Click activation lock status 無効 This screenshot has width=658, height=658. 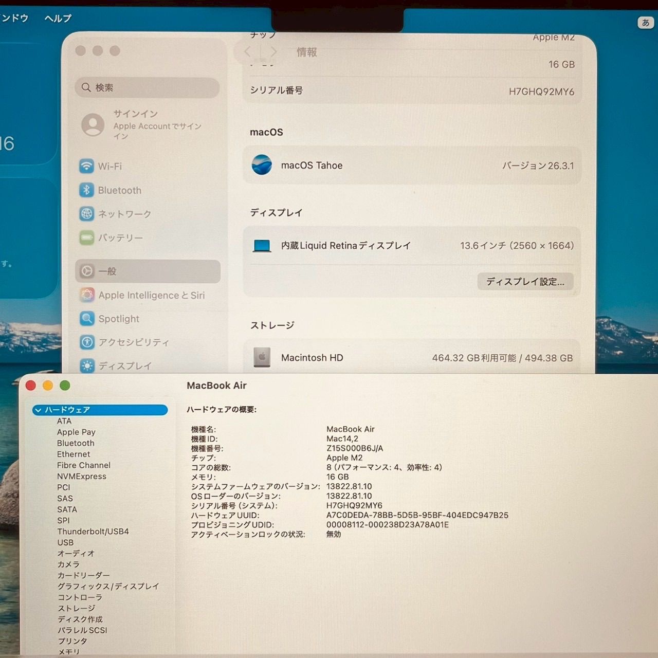(334, 534)
